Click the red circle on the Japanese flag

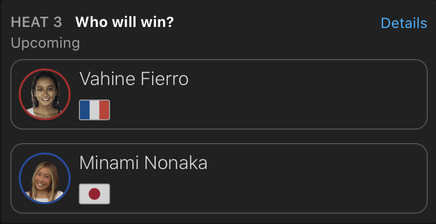[94, 194]
